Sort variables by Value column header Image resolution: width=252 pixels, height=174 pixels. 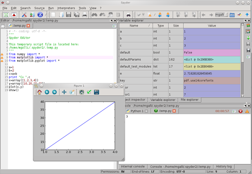point(212,26)
